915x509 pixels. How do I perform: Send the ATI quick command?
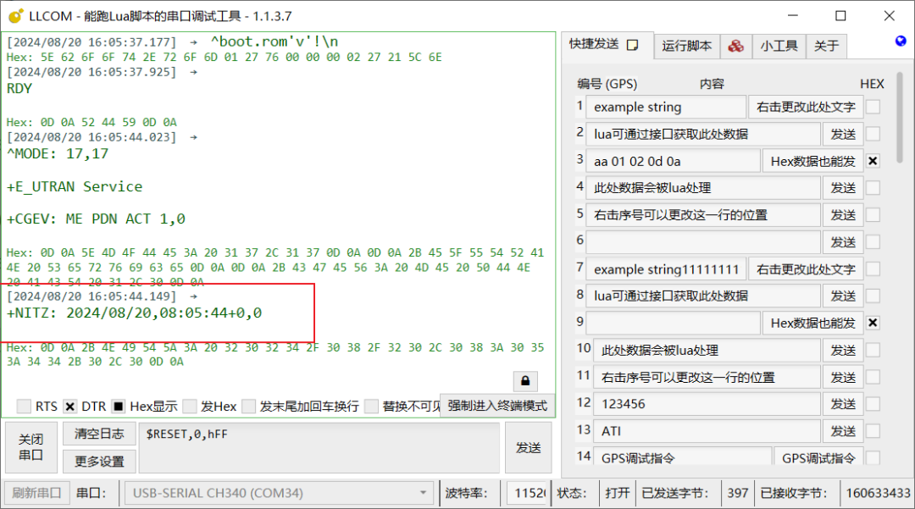click(843, 431)
